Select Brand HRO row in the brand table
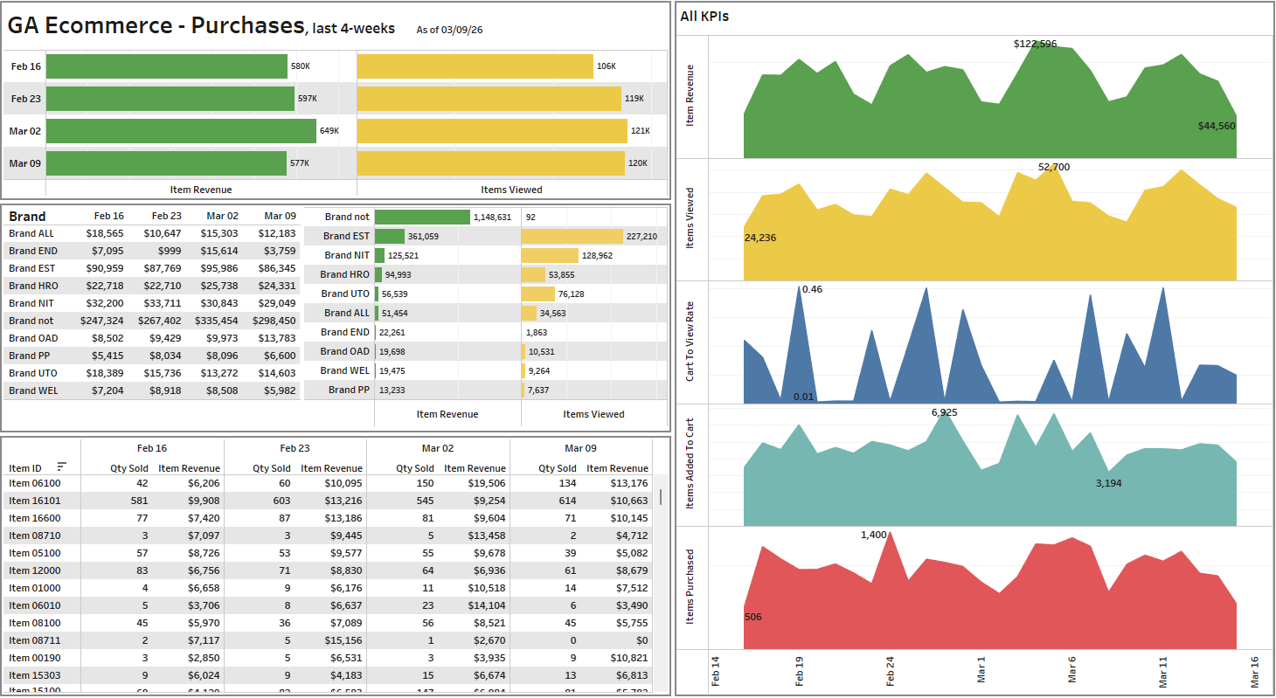This screenshot has height=698, width=1276. coord(34,286)
